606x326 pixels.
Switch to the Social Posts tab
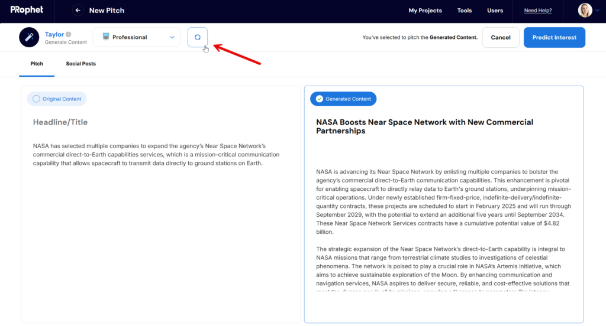[80, 64]
